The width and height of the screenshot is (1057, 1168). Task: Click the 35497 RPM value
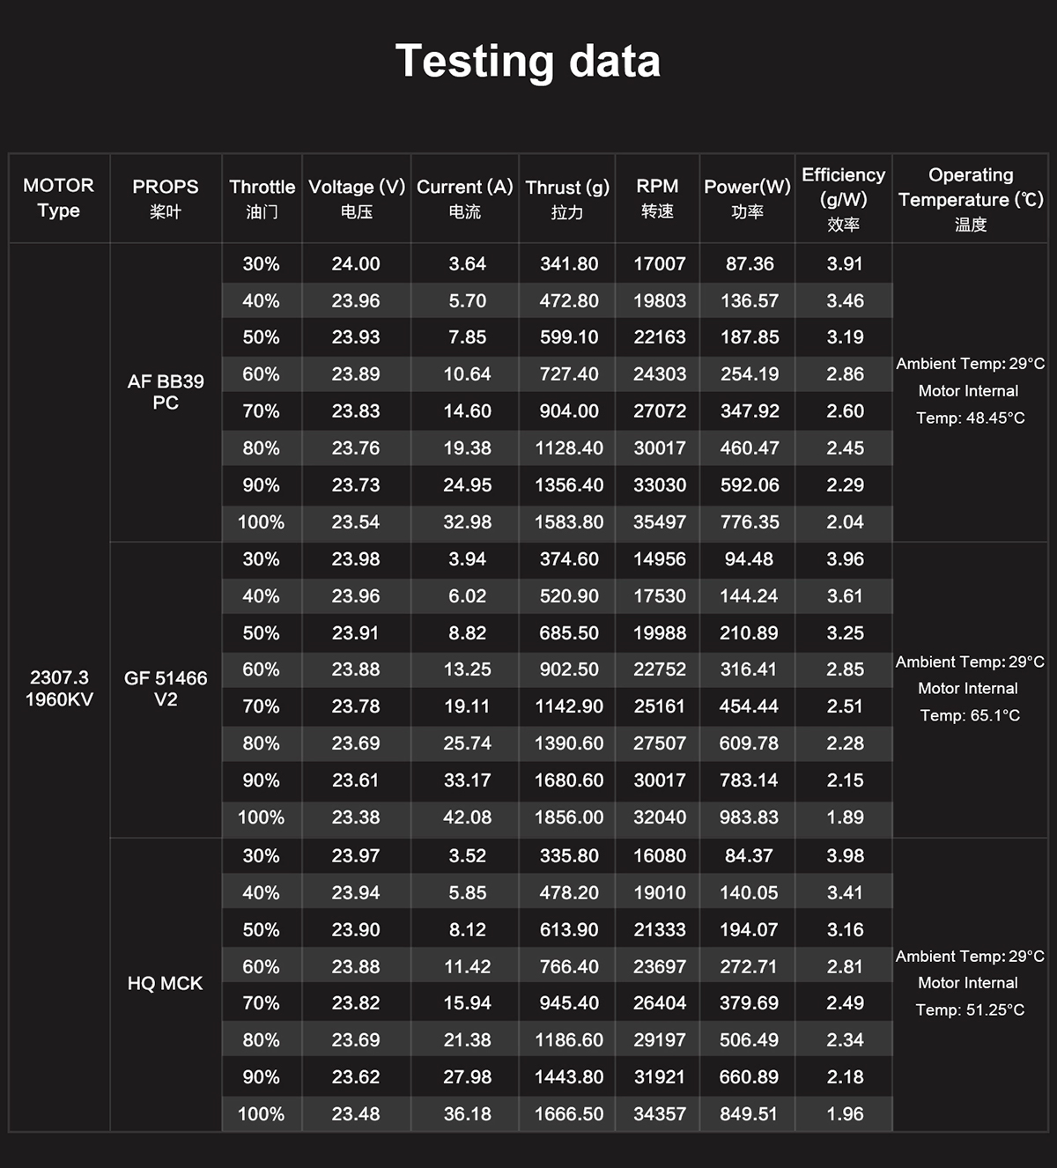(659, 522)
